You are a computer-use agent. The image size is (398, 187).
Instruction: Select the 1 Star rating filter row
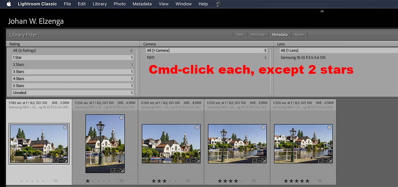click(x=73, y=58)
